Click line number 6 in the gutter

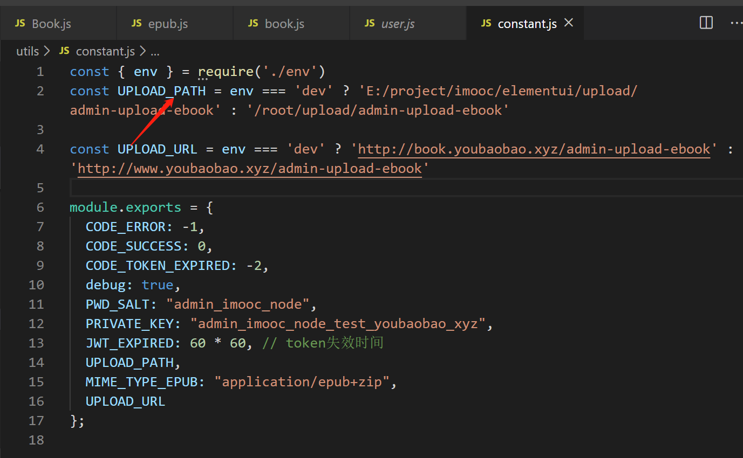[x=40, y=207]
